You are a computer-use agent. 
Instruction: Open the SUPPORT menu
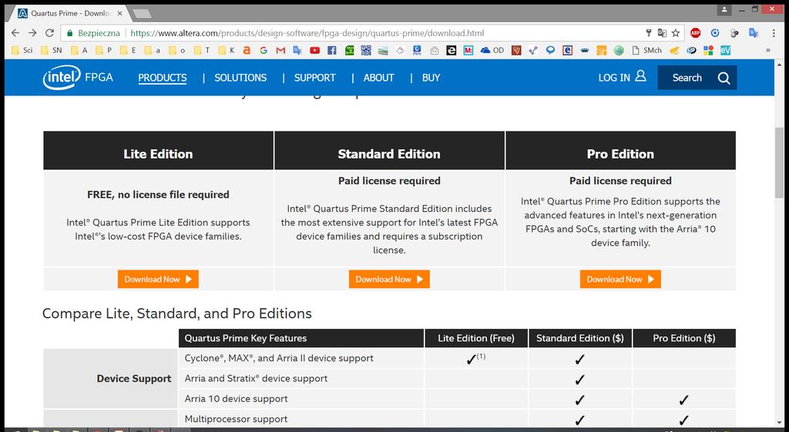click(315, 78)
